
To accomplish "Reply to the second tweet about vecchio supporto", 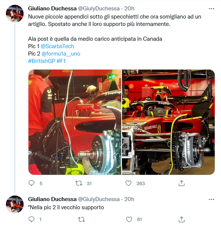I will (31, 219).
